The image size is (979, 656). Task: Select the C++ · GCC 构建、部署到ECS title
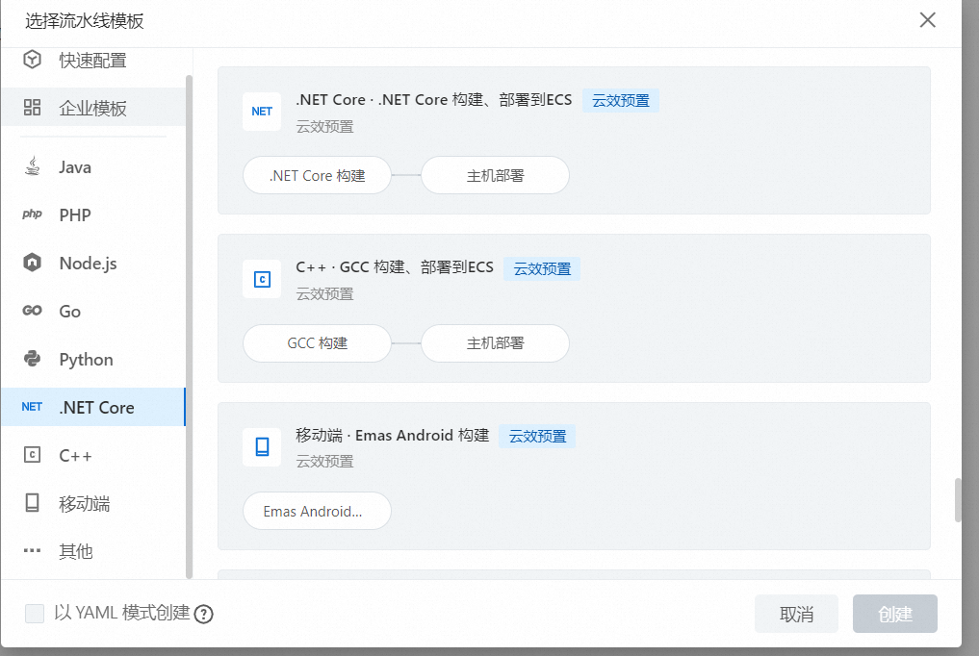395,267
